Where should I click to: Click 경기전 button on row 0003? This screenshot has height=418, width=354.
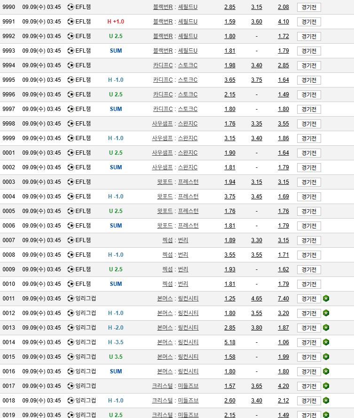pyautogui.click(x=309, y=182)
